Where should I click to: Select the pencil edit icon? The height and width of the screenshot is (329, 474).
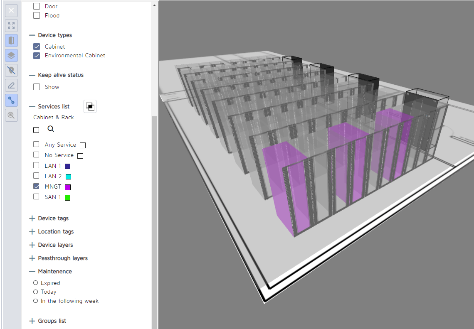[11, 85]
